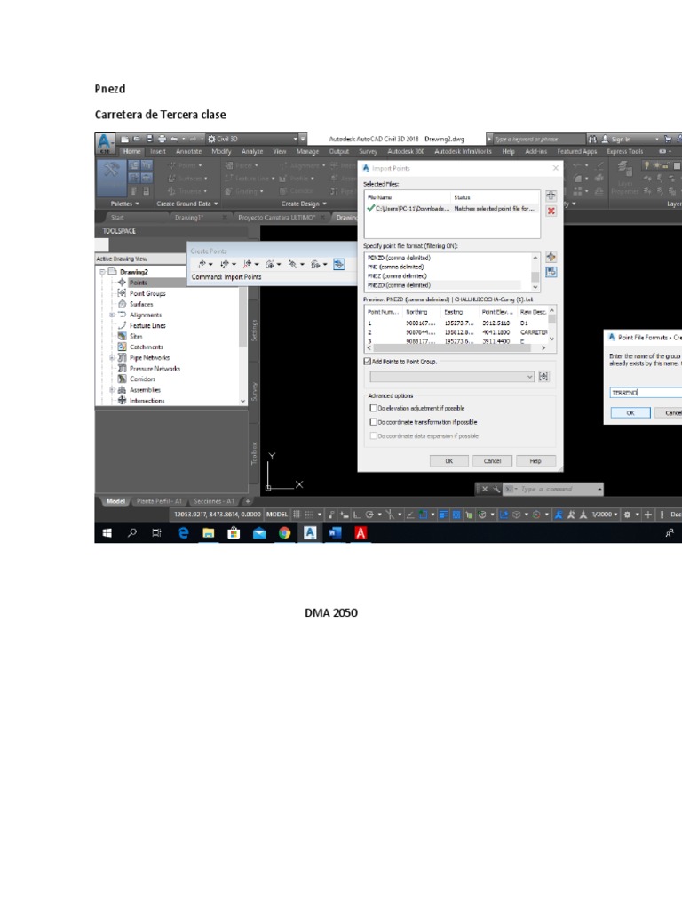The height and width of the screenshot is (910, 682).
Task: Open the Civil 3D workspace dropdown
Action: 255,140
